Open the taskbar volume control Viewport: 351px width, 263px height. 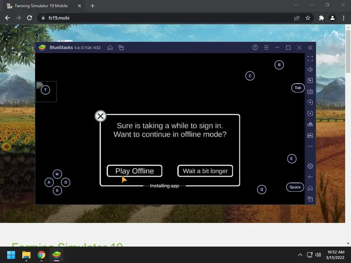click(x=318, y=255)
